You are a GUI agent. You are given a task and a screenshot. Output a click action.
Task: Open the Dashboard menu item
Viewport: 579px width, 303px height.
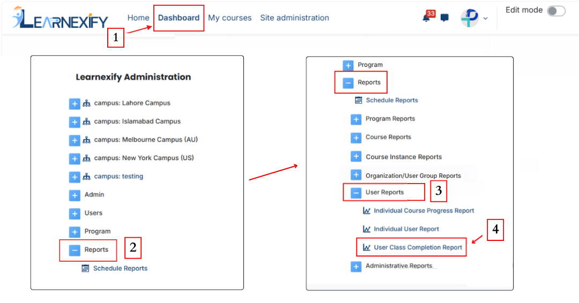pos(179,18)
